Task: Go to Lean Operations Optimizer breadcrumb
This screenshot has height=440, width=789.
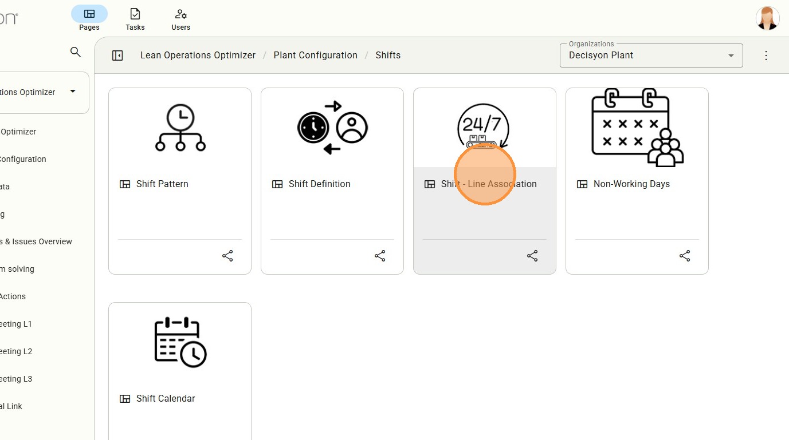Action: pos(198,56)
